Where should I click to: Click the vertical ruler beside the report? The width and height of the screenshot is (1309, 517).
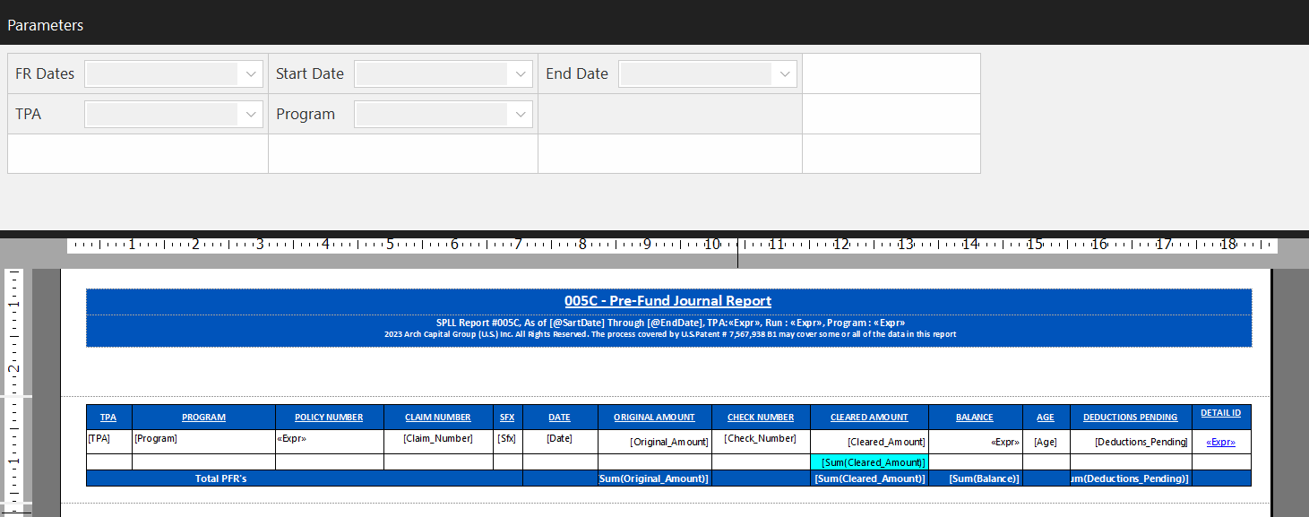point(14,392)
